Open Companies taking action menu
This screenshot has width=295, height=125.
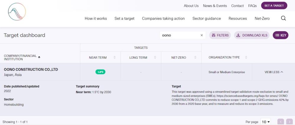coord(163,18)
